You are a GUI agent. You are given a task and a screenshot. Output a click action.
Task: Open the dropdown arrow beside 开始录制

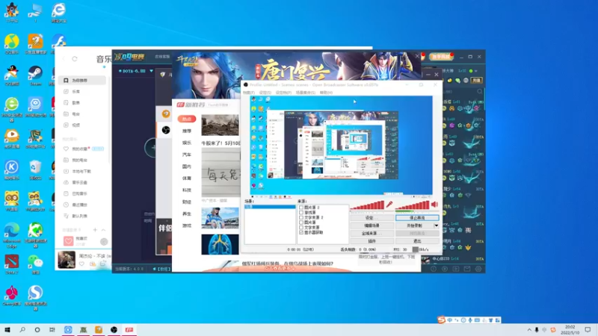click(437, 225)
